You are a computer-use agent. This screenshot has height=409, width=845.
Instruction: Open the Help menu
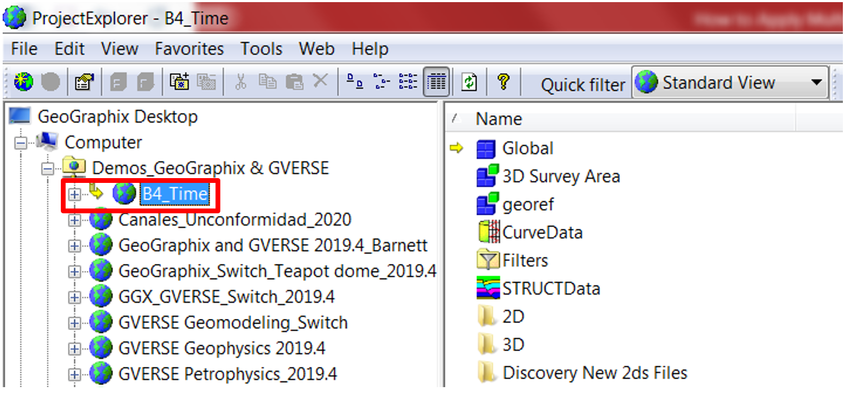[370, 49]
